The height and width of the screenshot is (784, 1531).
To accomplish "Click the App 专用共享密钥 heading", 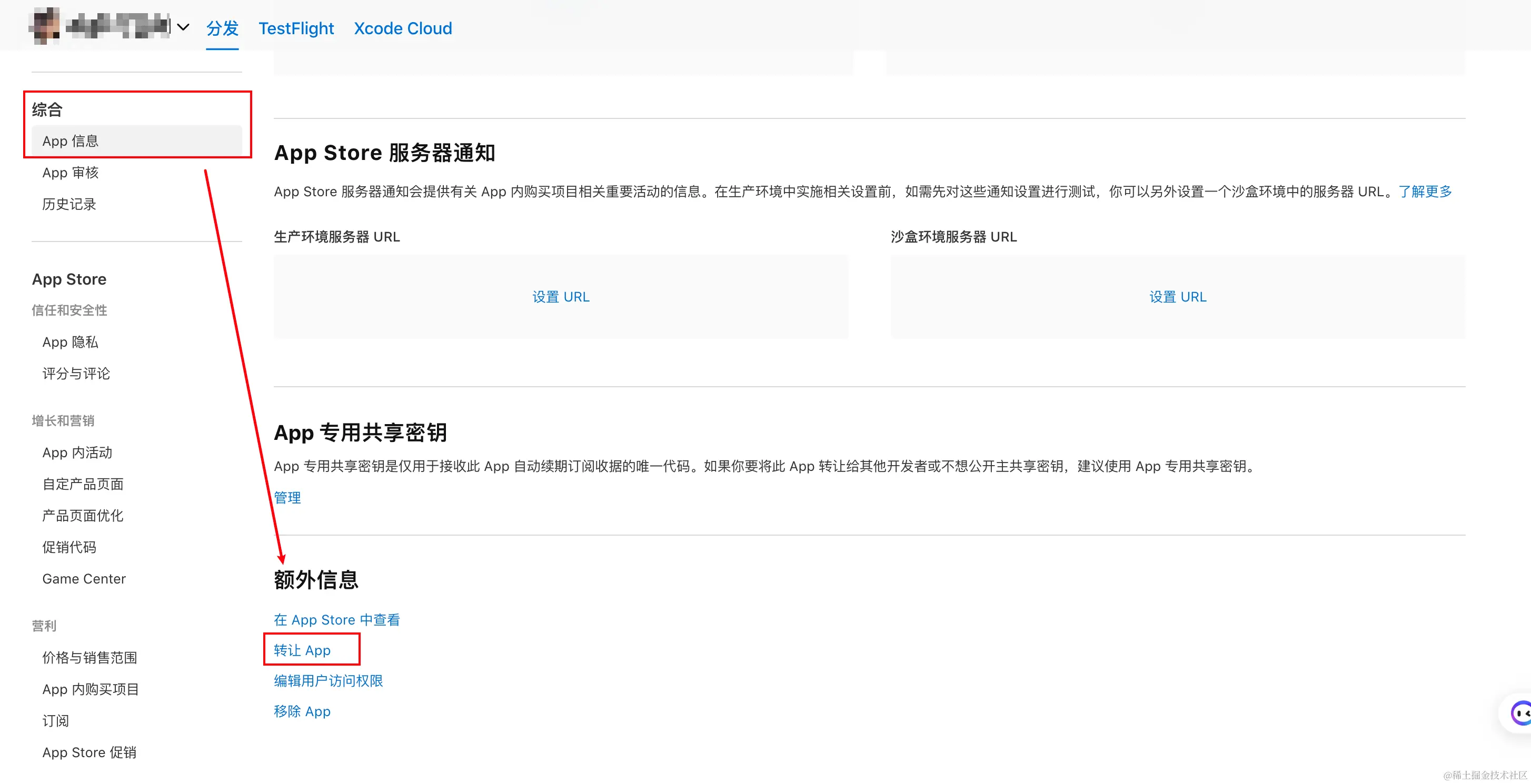I will click(360, 432).
